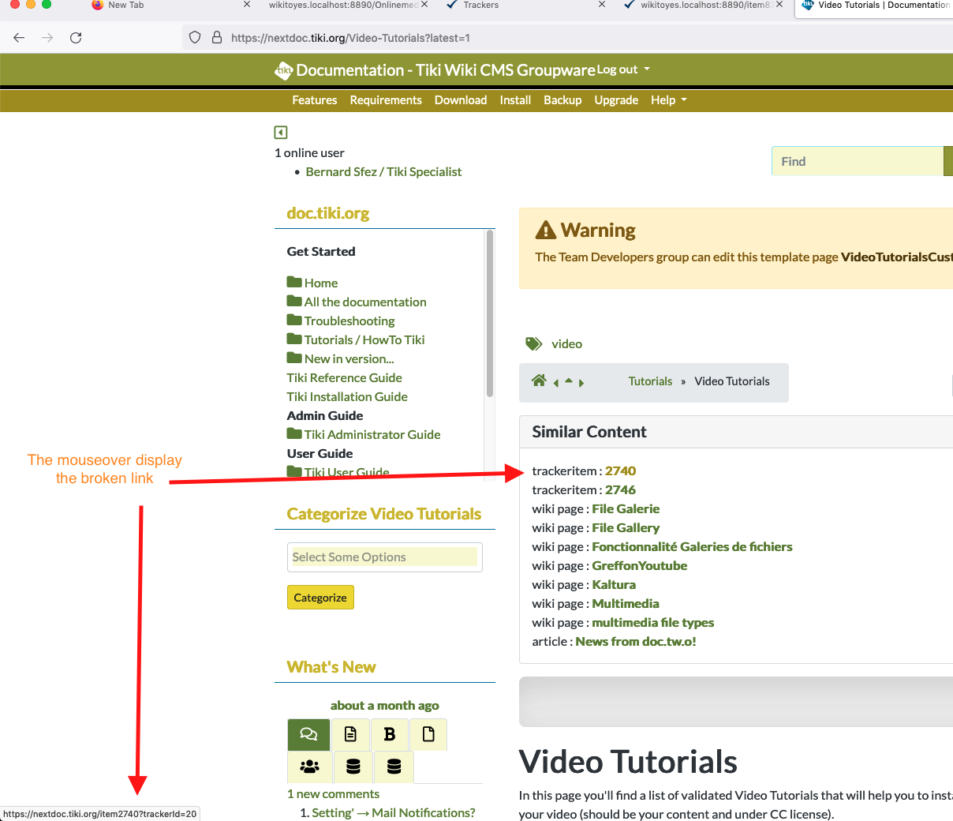The image size is (953, 821).
Task: Select the blank file icon tab
Action: (428, 734)
